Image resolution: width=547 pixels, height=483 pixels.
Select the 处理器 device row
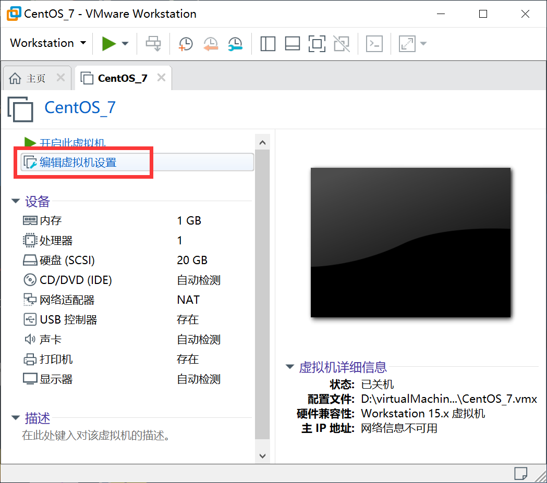coord(137,240)
